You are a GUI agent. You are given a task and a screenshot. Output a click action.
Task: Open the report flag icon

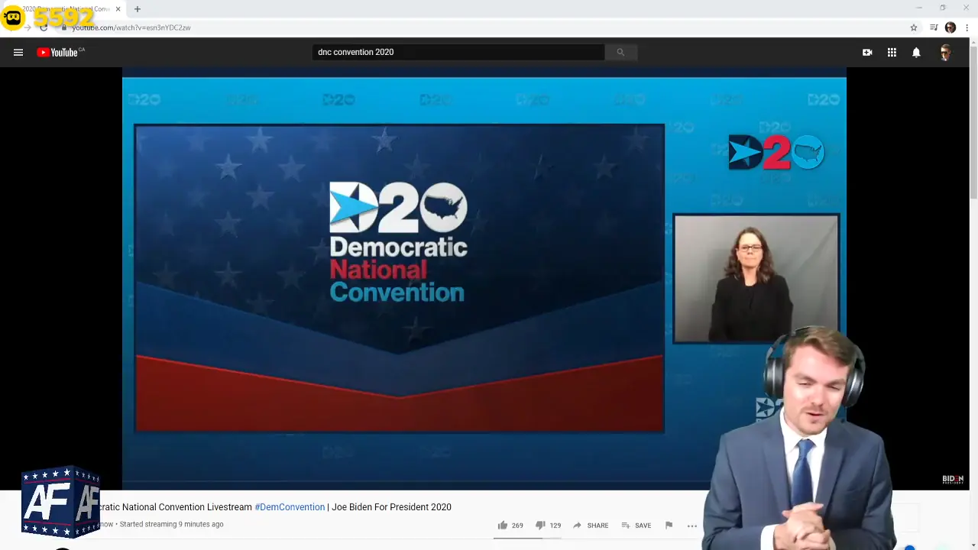tap(669, 526)
